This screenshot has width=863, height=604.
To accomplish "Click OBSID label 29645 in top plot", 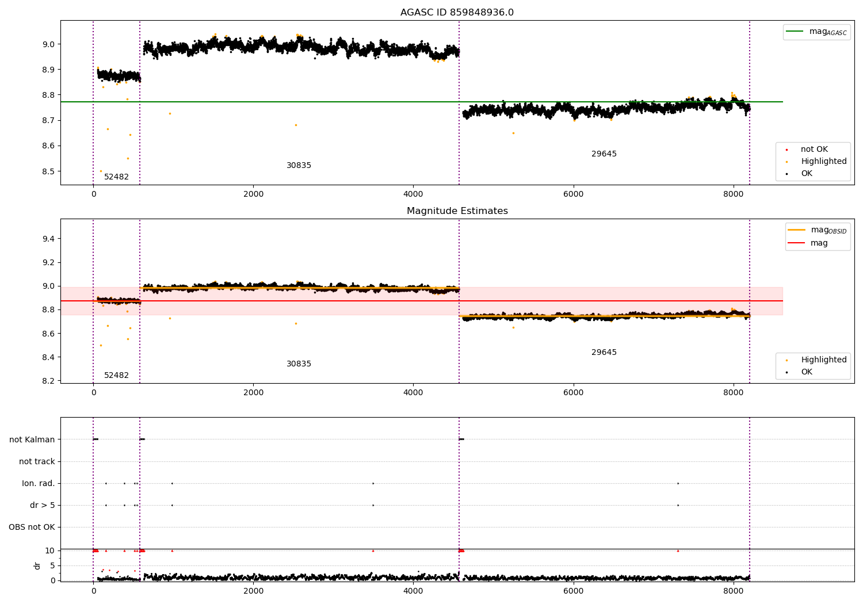I will click(x=604, y=154).
